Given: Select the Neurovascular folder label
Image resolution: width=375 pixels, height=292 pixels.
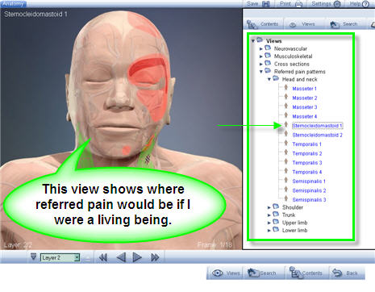Looking at the screenshot, I should point(290,48).
